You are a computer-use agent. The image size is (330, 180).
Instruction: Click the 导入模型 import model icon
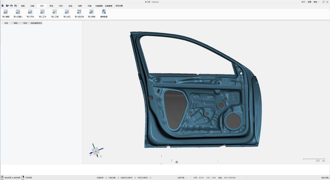(5, 13)
